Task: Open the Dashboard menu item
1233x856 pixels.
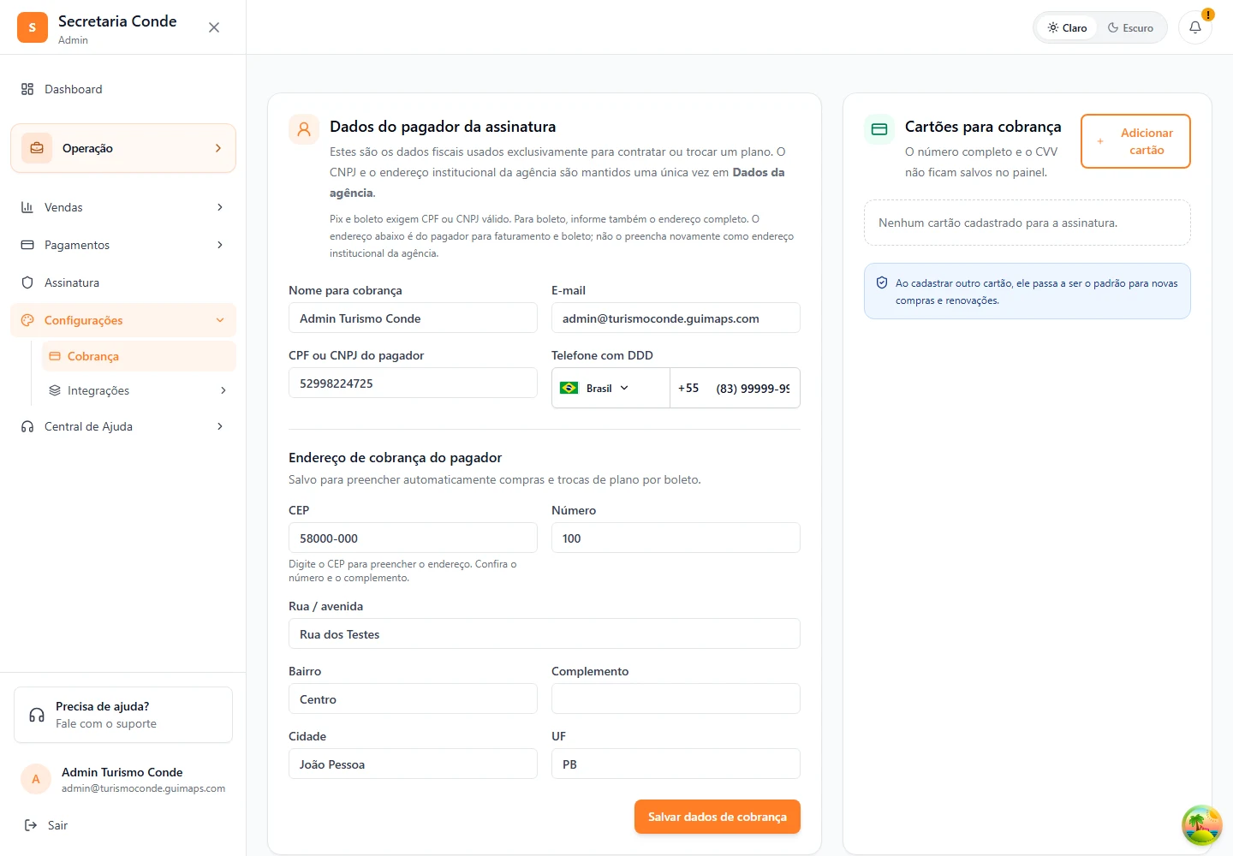Action: click(123, 89)
